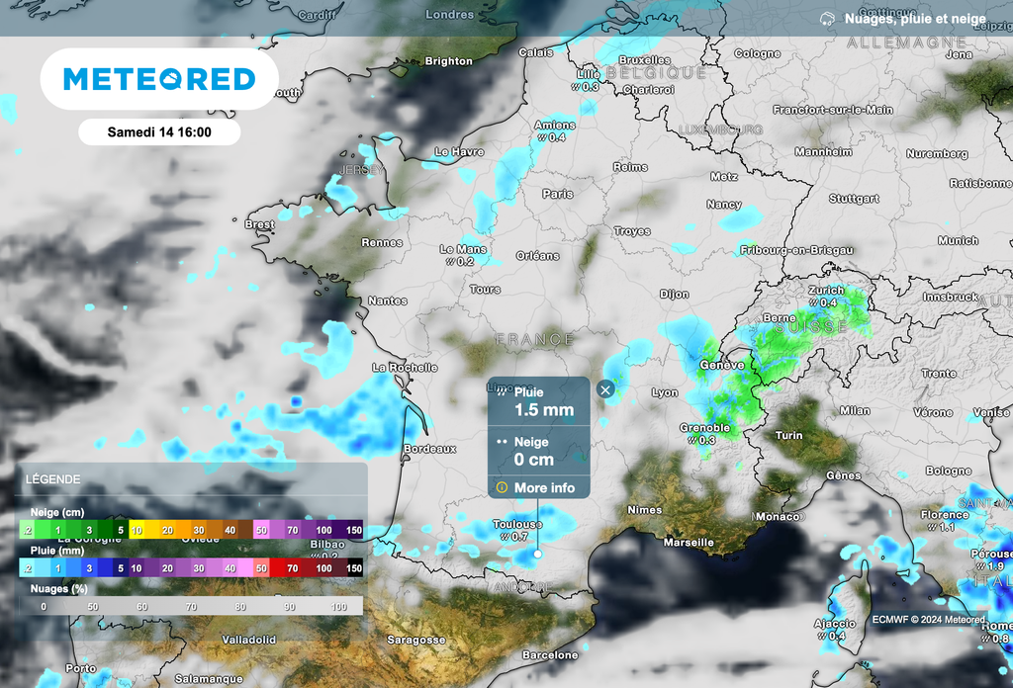Select the Nuages, pluie et neige layer label
Screen dimensions: 1013x688
pos(915,20)
